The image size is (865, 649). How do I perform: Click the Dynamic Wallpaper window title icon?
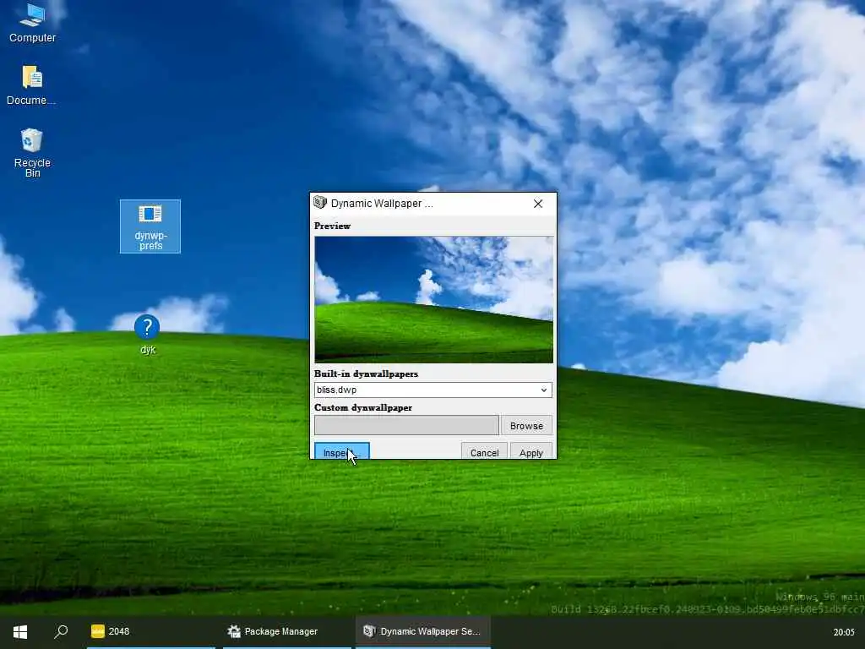coord(320,203)
